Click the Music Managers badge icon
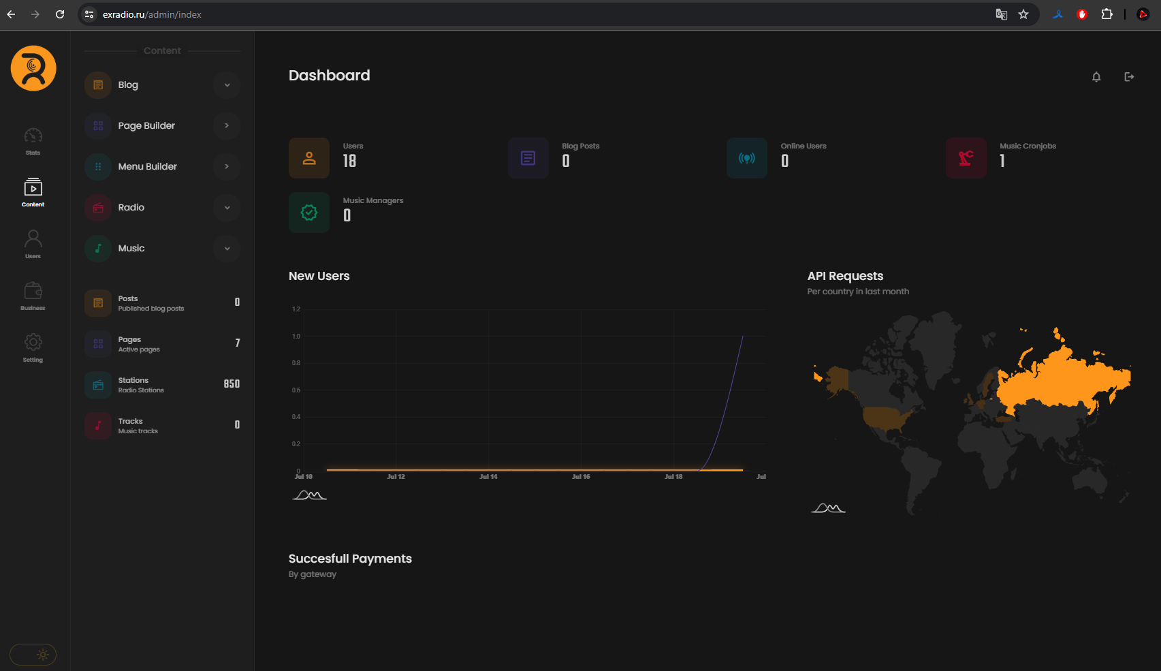Image resolution: width=1161 pixels, height=671 pixels. (309, 213)
